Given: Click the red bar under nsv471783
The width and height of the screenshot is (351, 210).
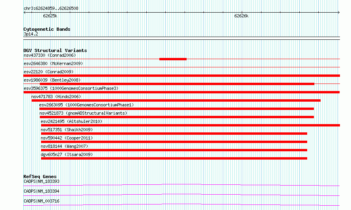Looking at the screenshot, I should point(176,100).
